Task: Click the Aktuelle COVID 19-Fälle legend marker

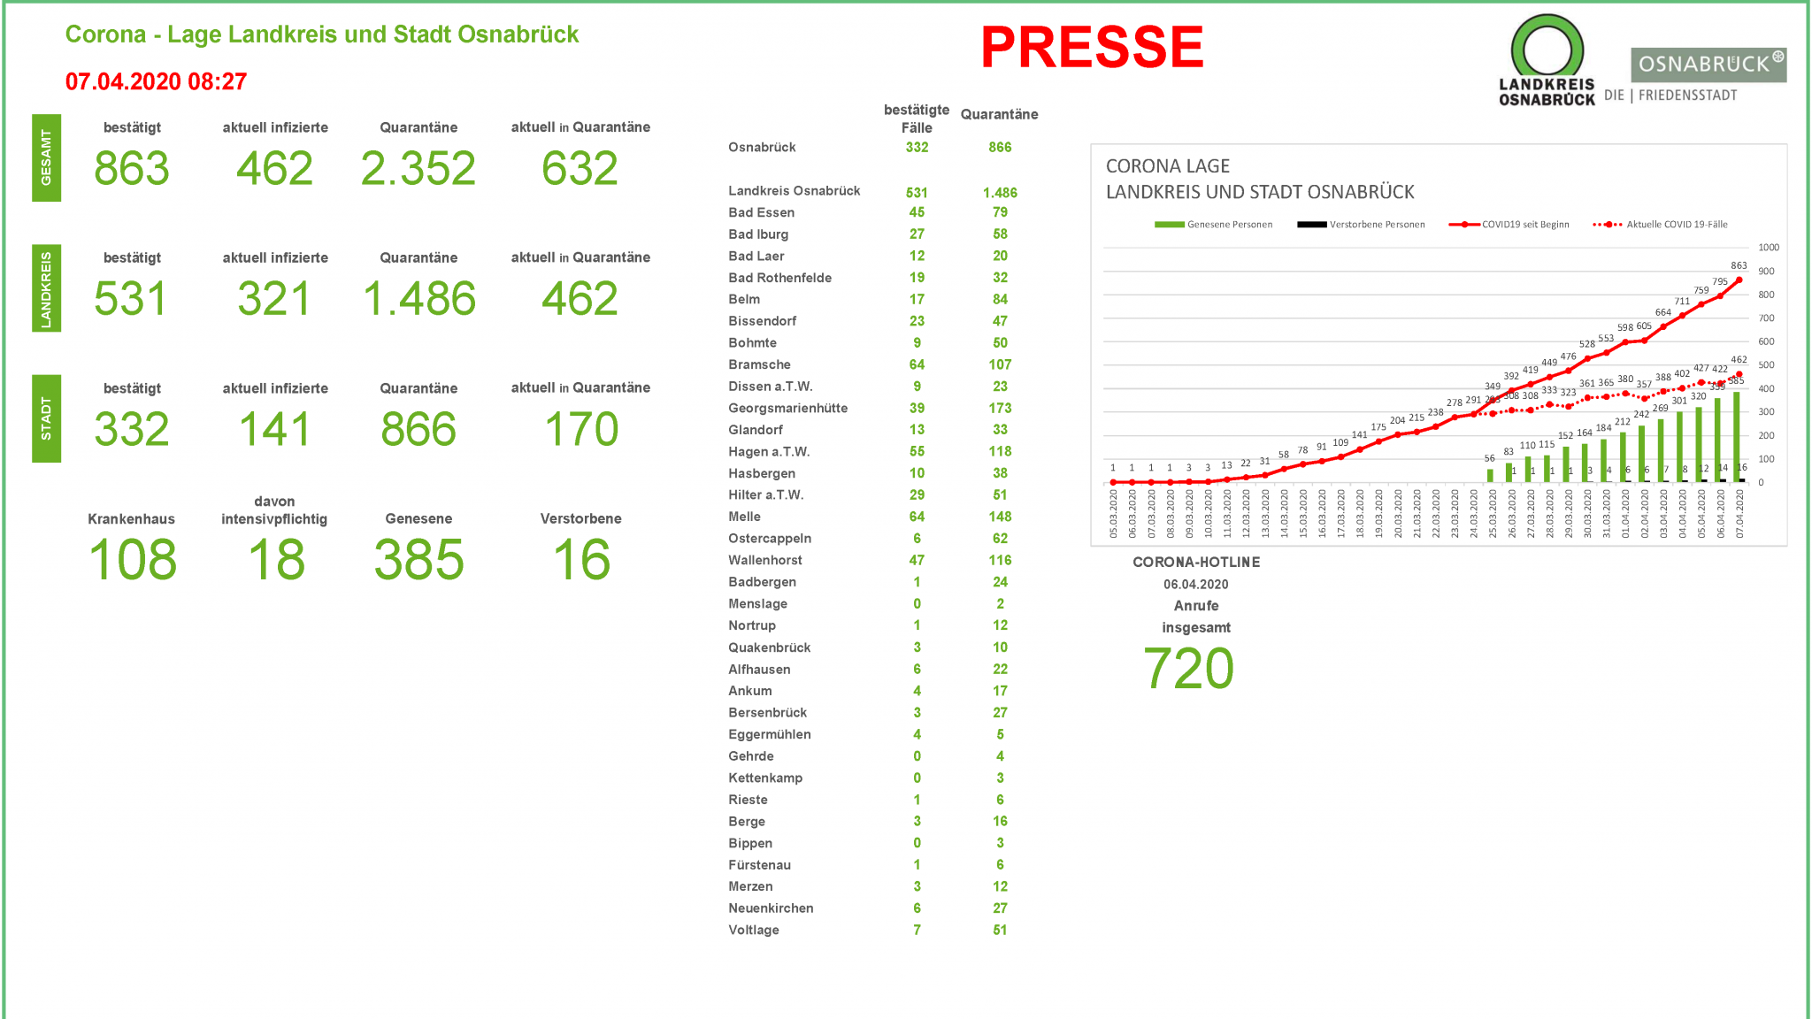Action: pos(1608,225)
